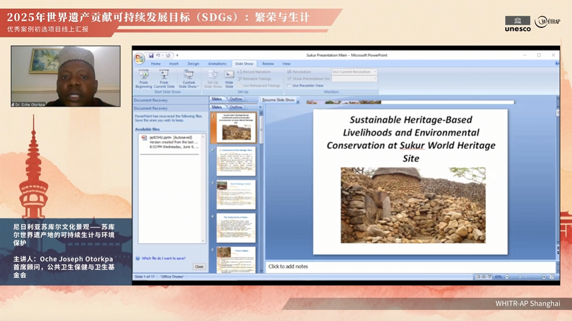
Task: Open the Custom Slide Show dropdown
Action: [x=188, y=79]
